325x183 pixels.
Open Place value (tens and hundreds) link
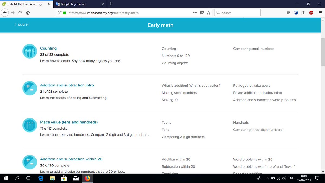tap(69, 122)
